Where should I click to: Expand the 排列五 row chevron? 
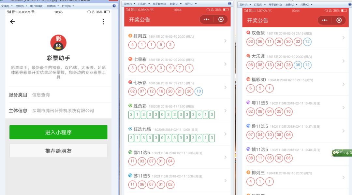click(226, 41)
